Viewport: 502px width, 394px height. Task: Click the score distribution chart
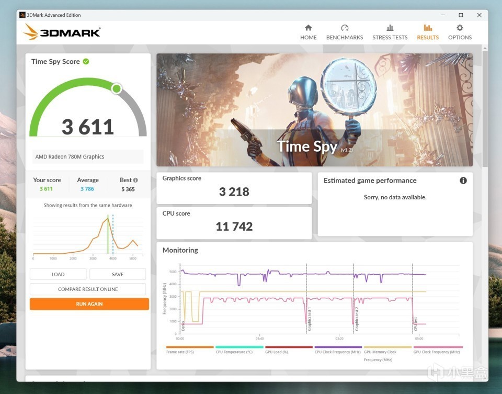click(88, 237)
